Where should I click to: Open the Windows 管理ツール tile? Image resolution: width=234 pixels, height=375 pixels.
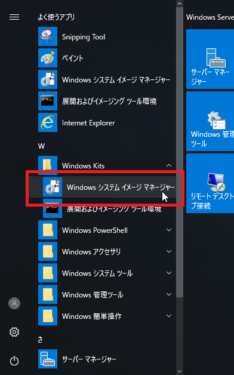[210, 121]
